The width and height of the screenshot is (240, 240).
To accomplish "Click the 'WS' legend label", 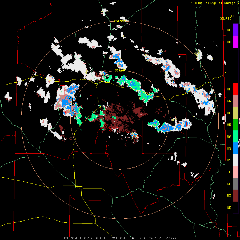I will 229,149.
